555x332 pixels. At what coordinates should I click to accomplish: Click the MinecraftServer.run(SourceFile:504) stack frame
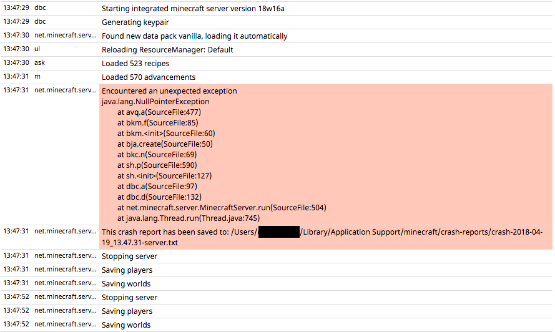222,208
